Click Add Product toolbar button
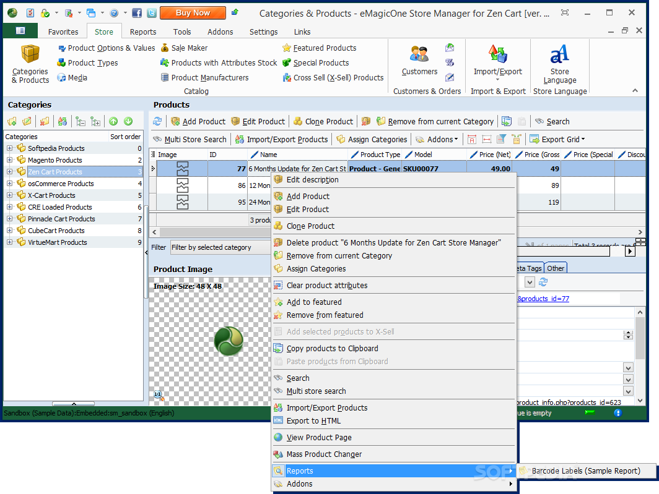 (198, 121)
